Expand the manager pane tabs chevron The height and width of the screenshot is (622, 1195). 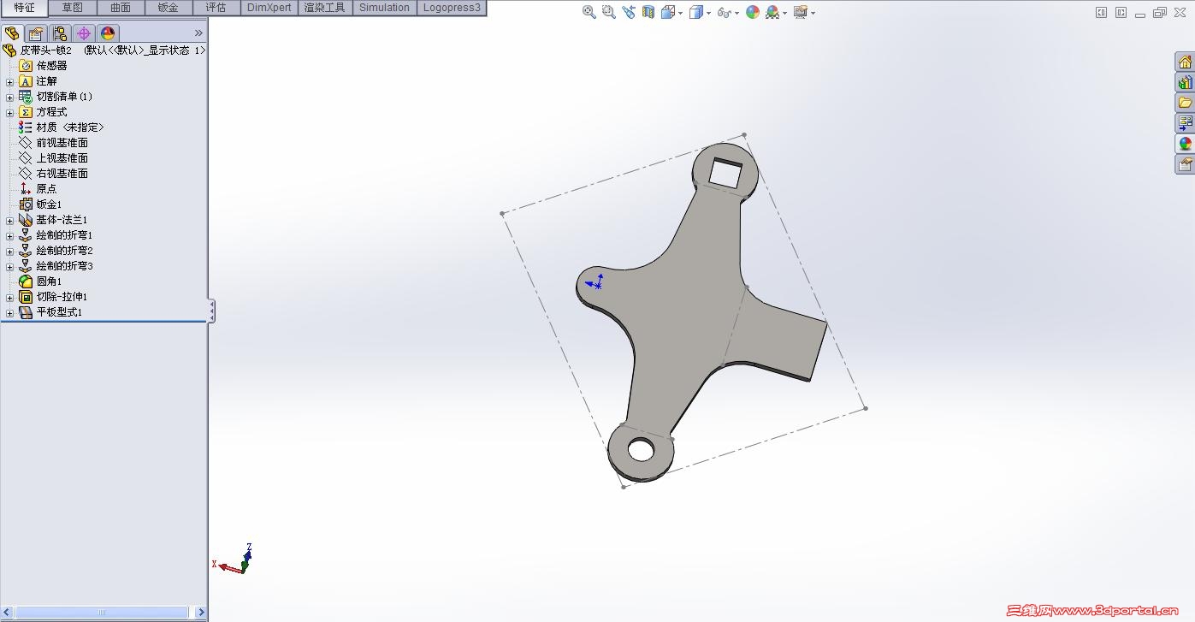pos(198,33)
